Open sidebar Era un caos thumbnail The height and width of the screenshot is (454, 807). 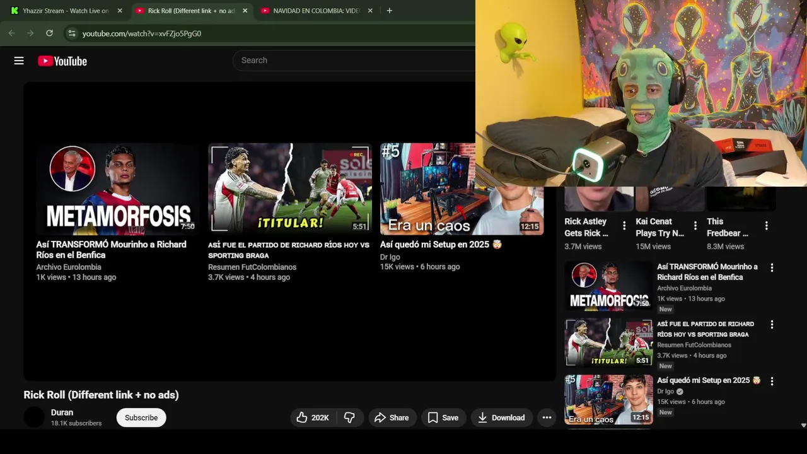point(608,399)
